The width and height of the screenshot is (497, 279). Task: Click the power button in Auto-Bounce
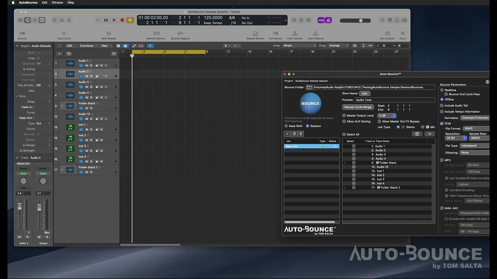click(x=417, y=134)
